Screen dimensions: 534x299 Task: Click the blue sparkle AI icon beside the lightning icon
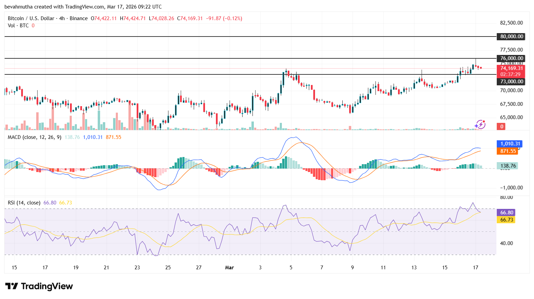click(x=476, y=126)
